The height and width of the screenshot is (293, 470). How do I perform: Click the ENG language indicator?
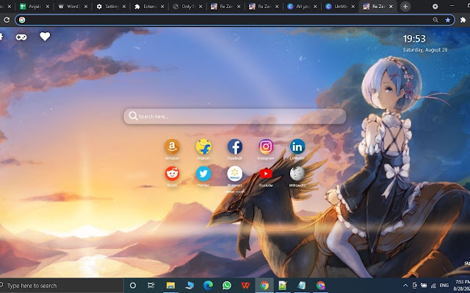click(x=444, y=286)
